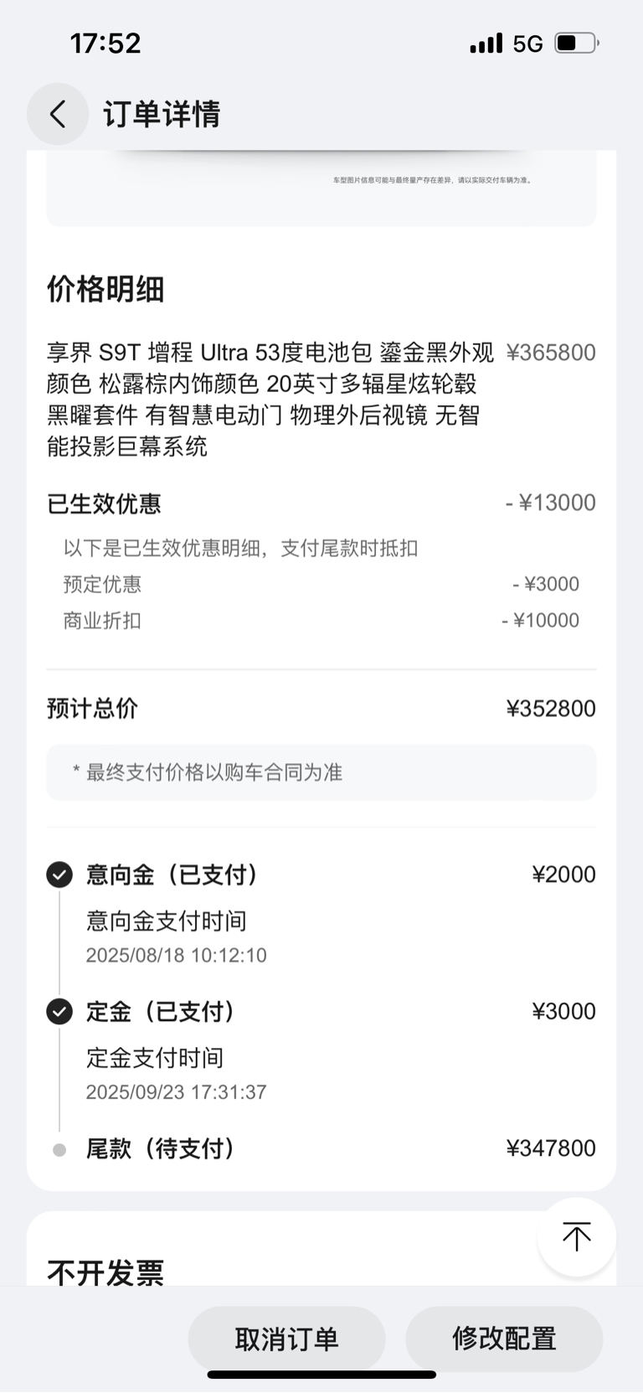643x1393 pixels.
Task: Tap the cellular signal bars icon
Action: pos(486,43)
